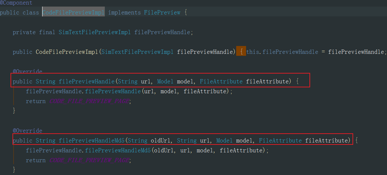Click the last CODE_FILE_PREVIEW_PAGE constant

click(x=89, y=161)
